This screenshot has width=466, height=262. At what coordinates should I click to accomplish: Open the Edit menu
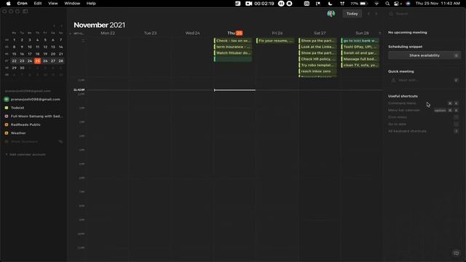click(x=38, y=3)
